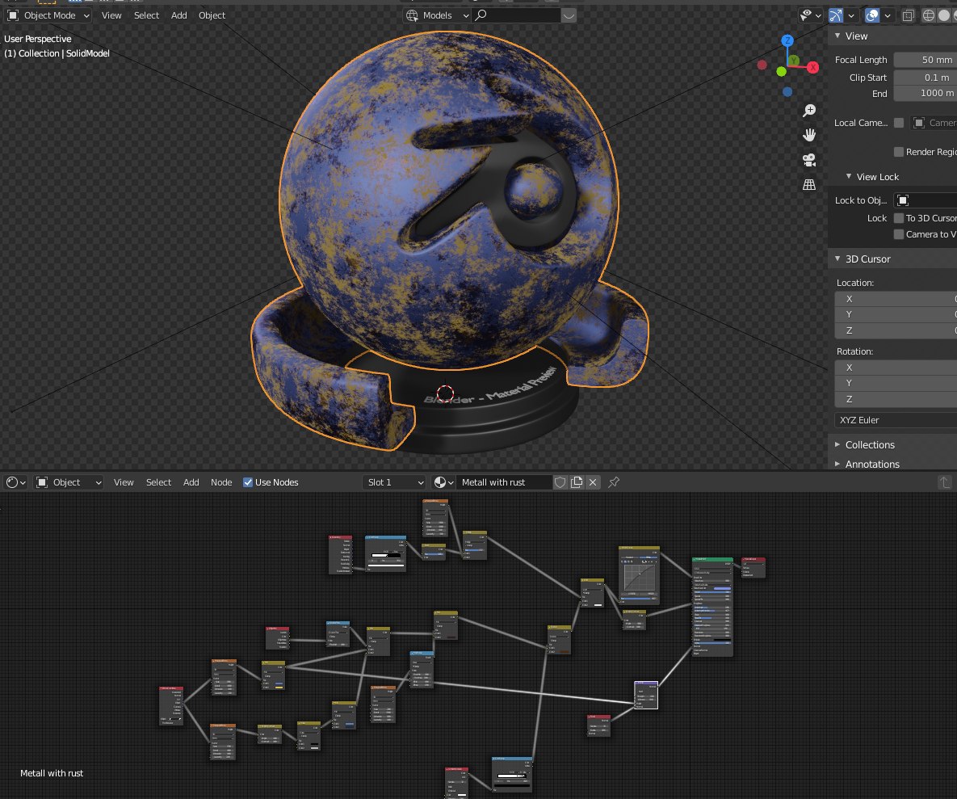
Task: Toggle the Show Overlays button
Action: coord(872,15)
